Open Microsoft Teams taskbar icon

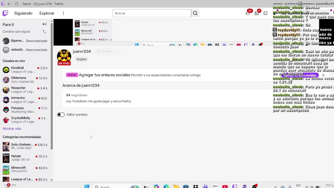tap(205, 186)
